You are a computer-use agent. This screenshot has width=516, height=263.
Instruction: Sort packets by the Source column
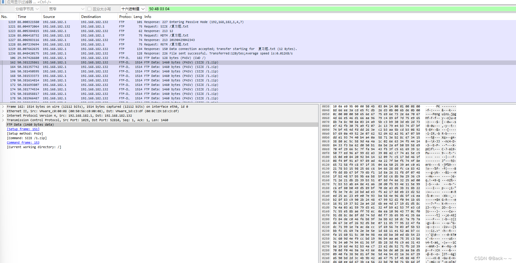tap(61, 17)
